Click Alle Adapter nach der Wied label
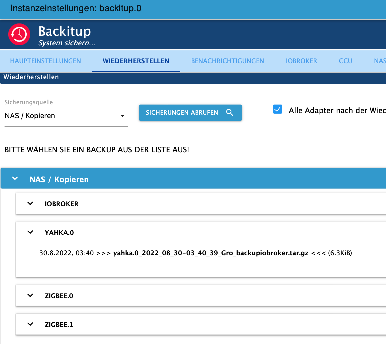 tap(337, 110)
